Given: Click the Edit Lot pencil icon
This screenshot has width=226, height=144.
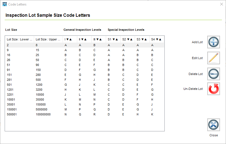Looking at the screenshot, I should (x=213, y=58).
